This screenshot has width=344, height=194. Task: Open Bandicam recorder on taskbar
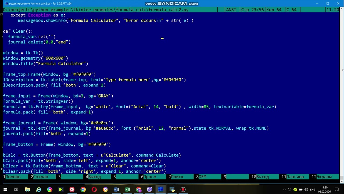[183, 189]
